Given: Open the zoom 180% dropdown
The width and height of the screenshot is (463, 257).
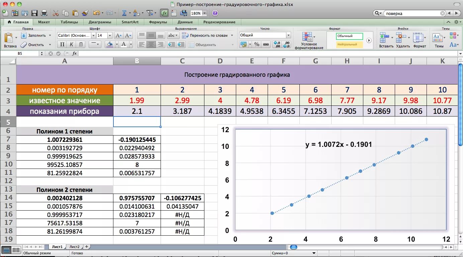Looking at the screenshot, I should (x=204, y=13).
